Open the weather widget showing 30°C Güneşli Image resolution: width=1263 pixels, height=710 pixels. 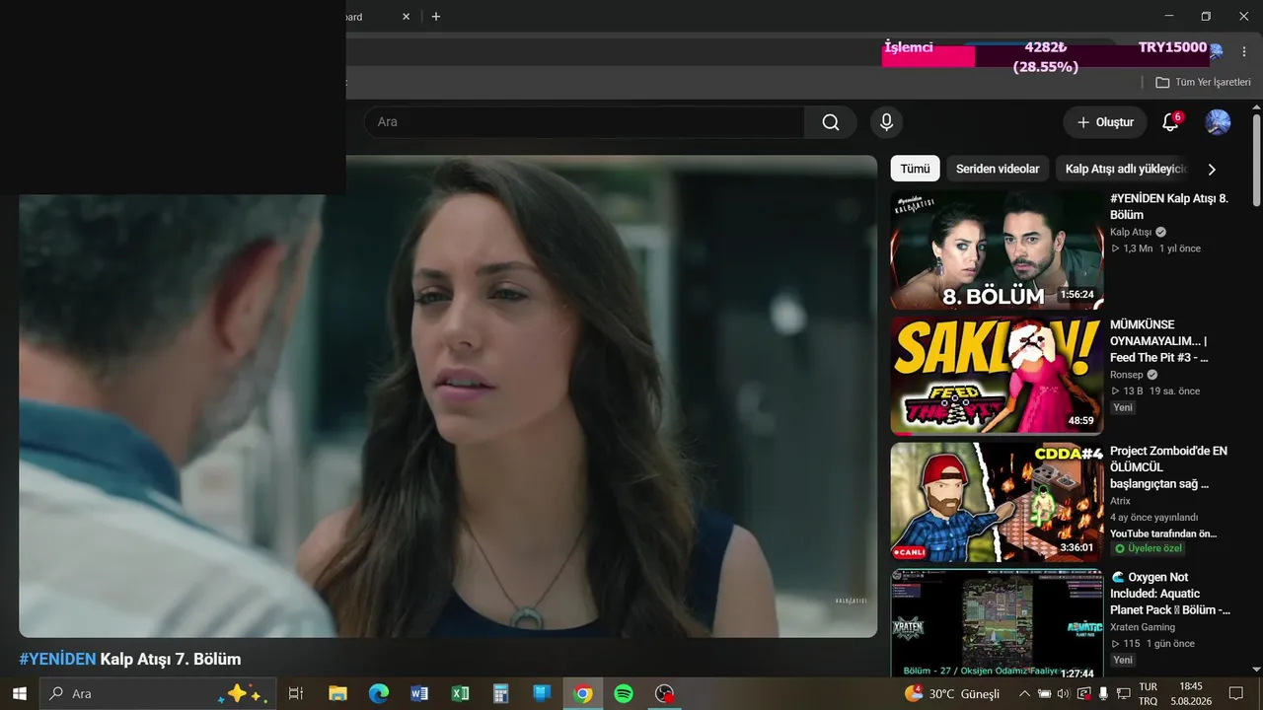952,693
